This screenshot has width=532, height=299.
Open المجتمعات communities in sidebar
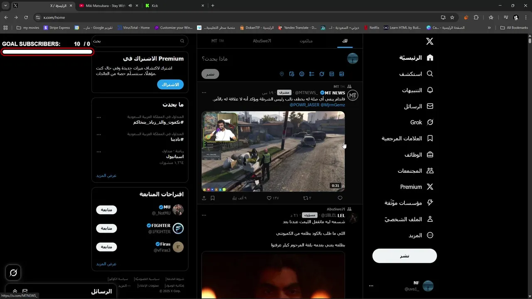[416, 171]
